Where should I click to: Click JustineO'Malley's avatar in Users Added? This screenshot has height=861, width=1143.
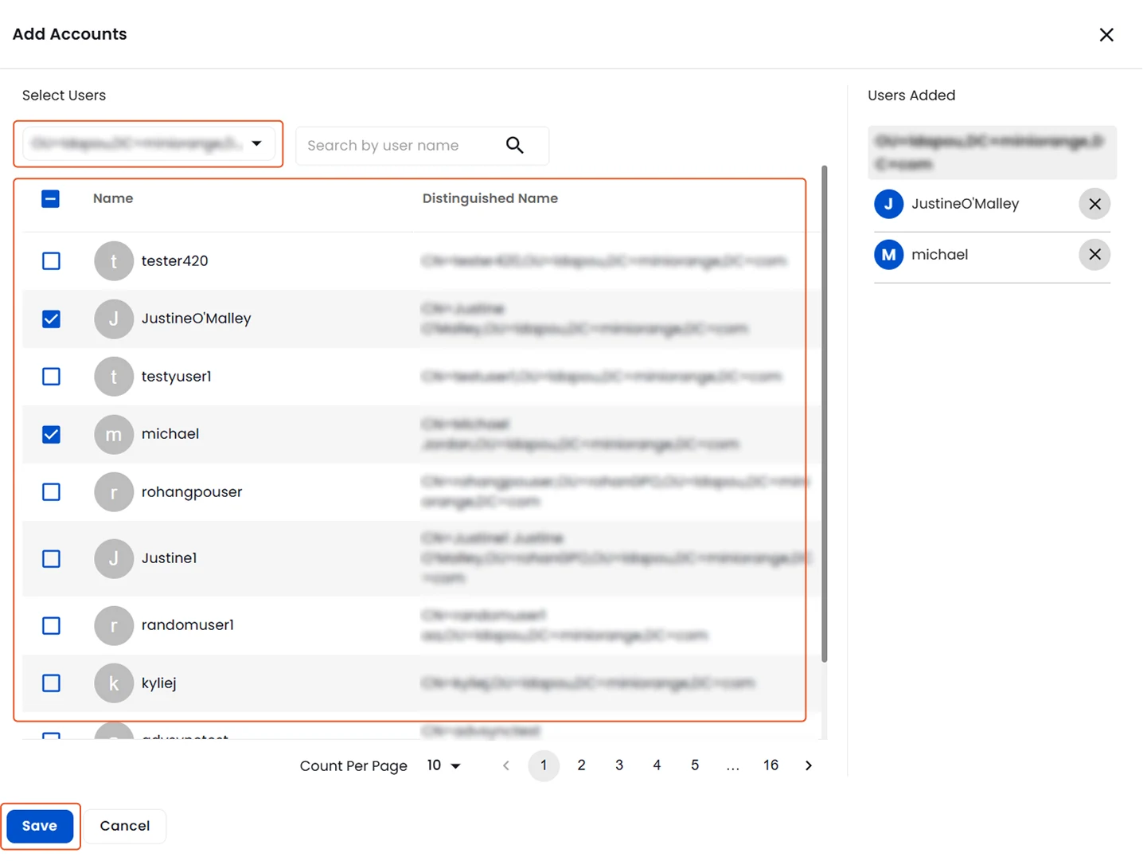pos(888,204)
